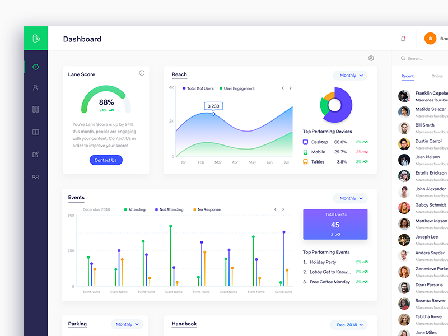
Task: Open the Holiday Party event link
Action: pyautogui.click(x=324, y=262)
